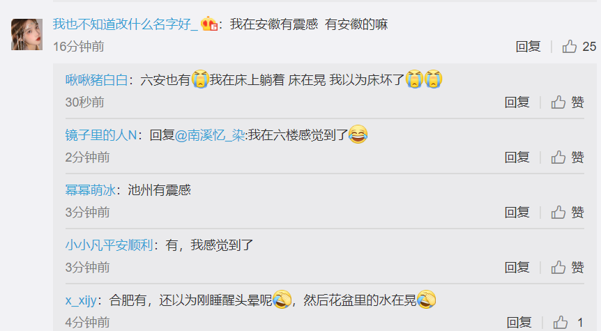
Task: Open 镜子里的人N user profile
Action: (101, 135)
